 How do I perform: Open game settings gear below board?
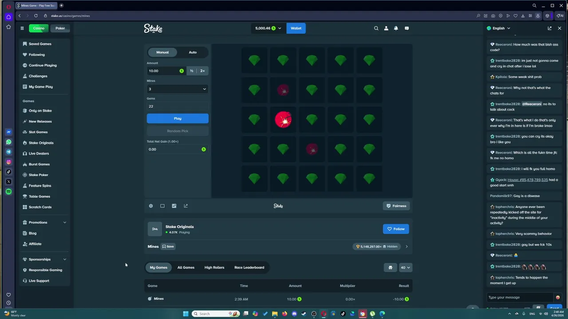[x=151, y=206]
